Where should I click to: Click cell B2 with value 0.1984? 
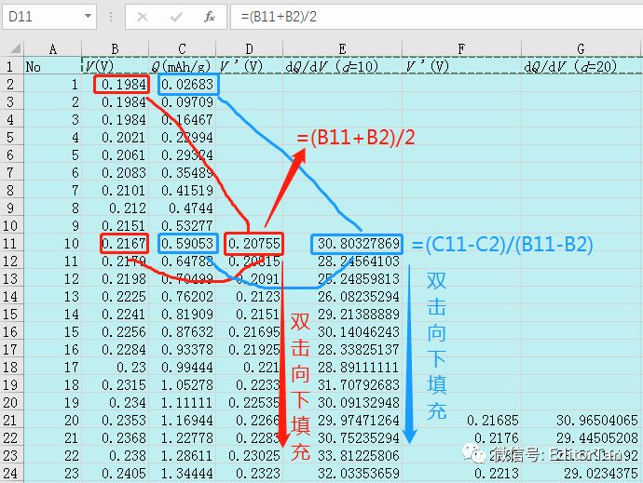point(115,85)
